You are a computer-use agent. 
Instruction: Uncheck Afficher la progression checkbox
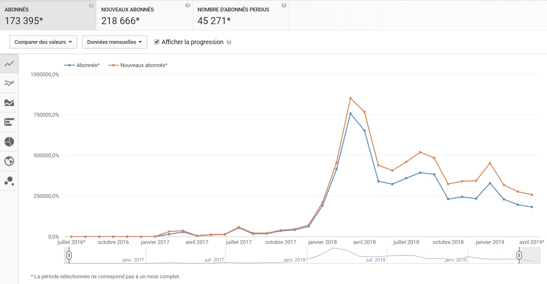157,42
